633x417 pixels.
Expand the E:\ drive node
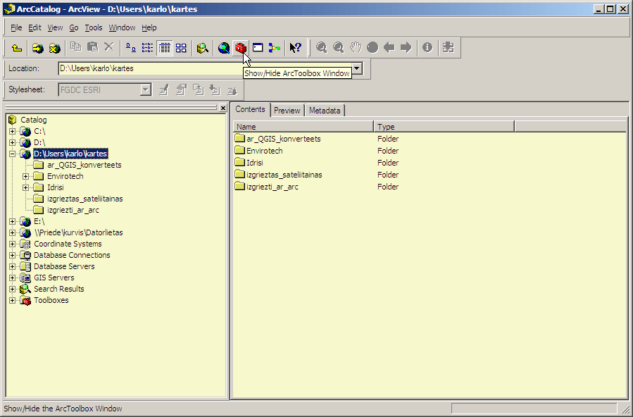click(x=13, y=222)
